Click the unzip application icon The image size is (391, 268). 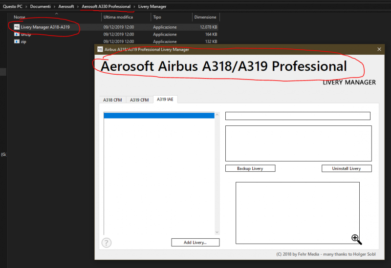pyautogui.click(x=17, y=34)
